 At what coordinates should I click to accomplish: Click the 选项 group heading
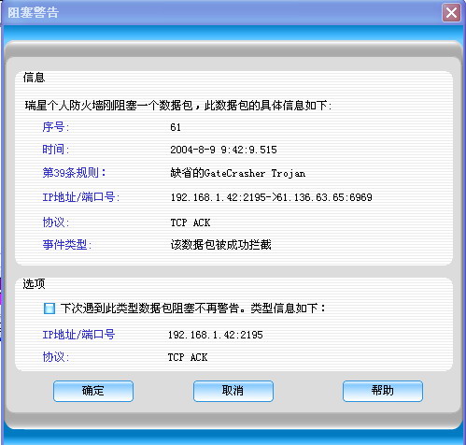[34, 283]
